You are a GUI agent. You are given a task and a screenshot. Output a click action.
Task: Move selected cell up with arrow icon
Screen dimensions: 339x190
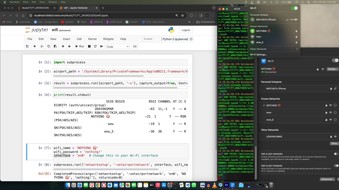point(63,46)
